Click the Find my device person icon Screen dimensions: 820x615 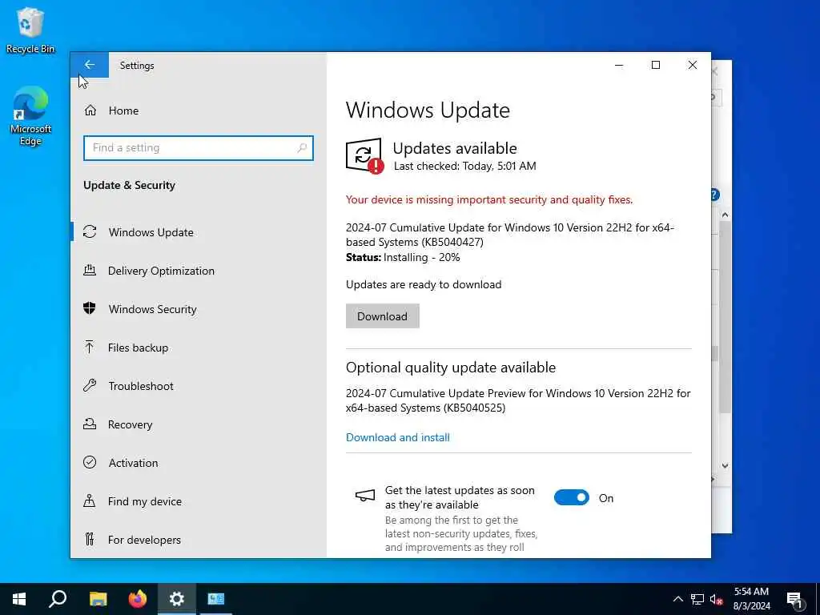90,501
